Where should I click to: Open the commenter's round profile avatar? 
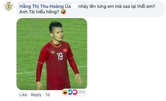(x=9, y=6)
